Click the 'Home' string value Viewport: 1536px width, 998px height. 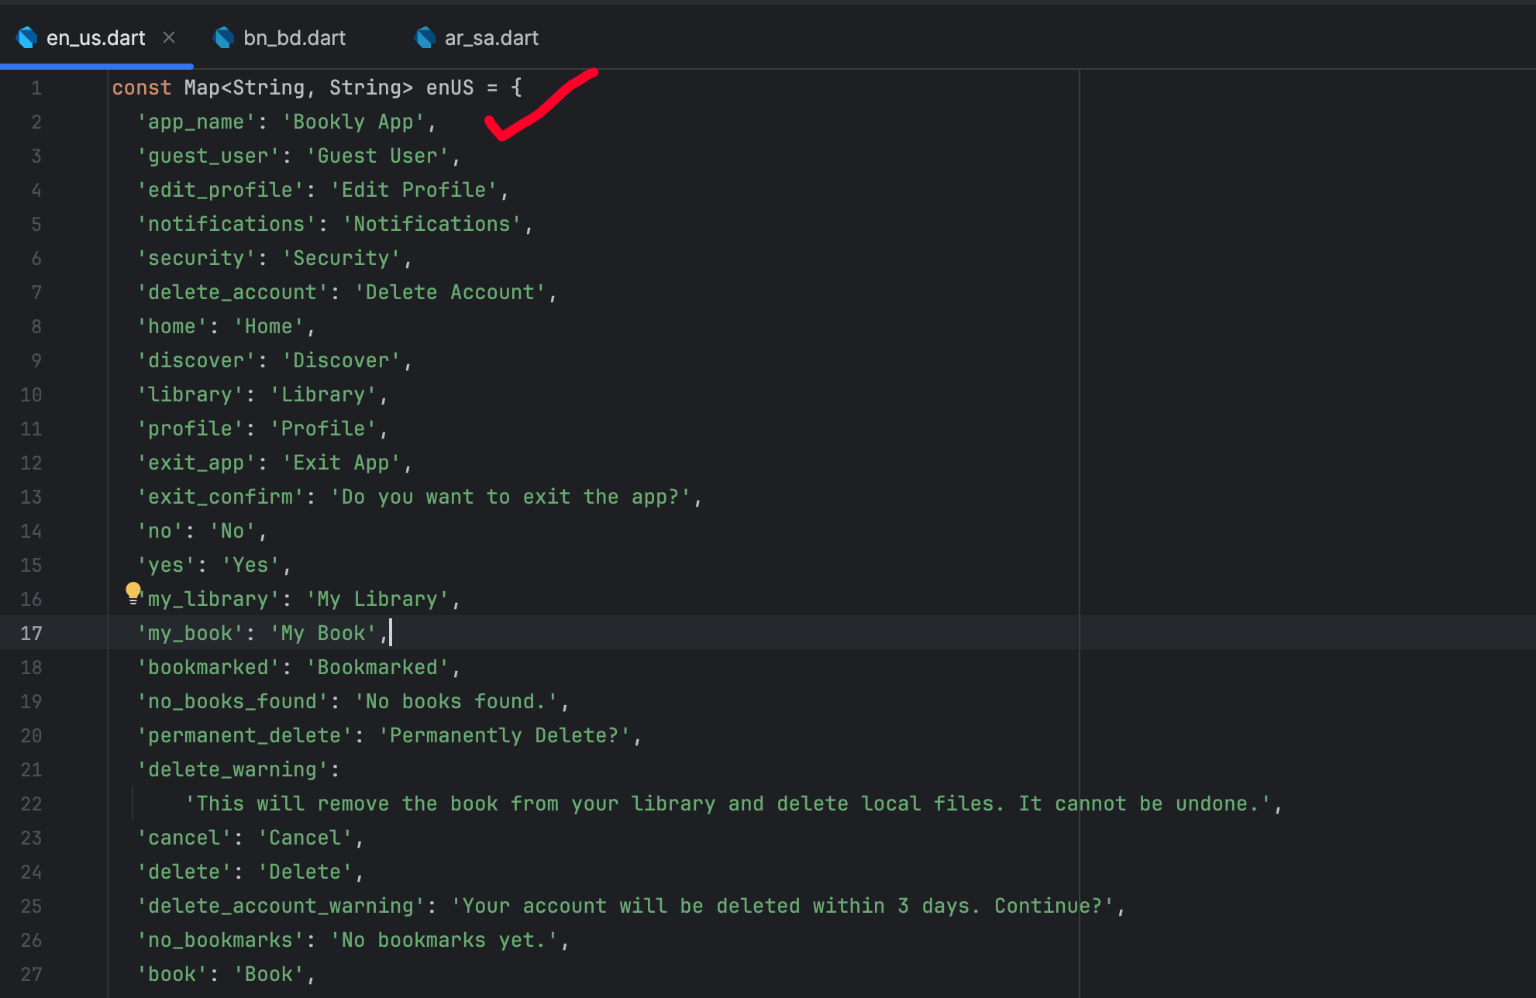coord(269,326)
